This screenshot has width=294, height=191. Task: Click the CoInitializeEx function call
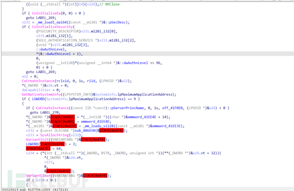46,13
